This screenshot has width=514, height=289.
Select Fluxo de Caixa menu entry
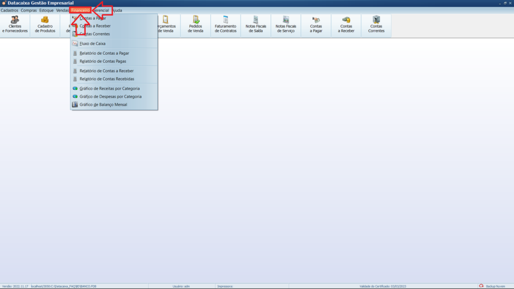point(92,44)
